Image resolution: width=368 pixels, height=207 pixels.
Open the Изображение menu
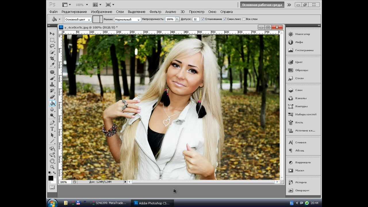101,12
